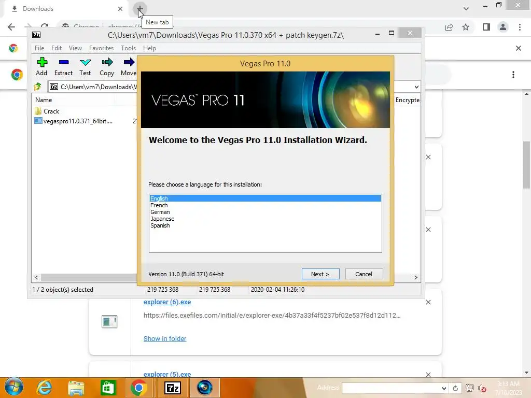Go up one folder level in 7-Zip
Image resolution: width=531 pixels, height=398 pixels.
coord(37,87)
